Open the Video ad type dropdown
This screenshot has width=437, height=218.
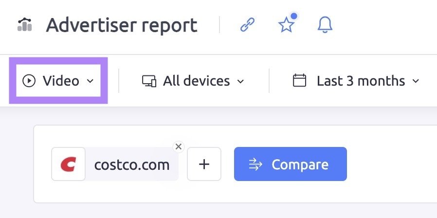click(58, 81)
